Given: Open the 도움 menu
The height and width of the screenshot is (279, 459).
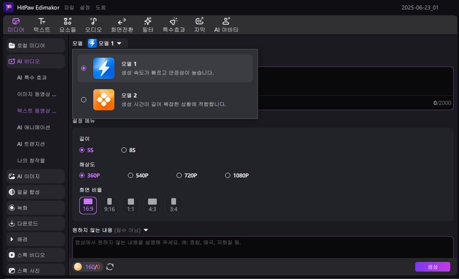Looking at the screenshot, I should 101,7.
